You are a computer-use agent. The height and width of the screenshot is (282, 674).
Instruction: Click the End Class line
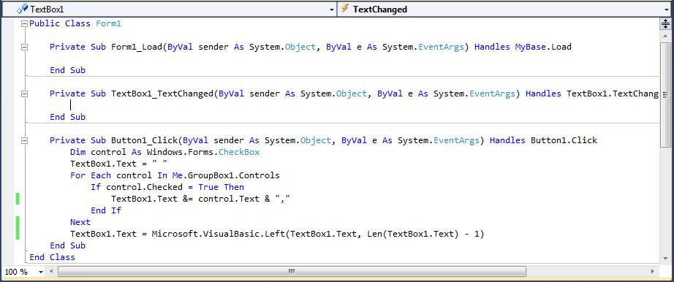pos(52,257)
